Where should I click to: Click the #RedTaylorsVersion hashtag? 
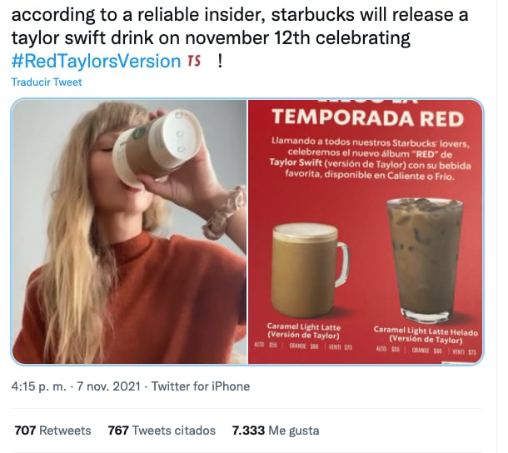pyautogui.click(x=96, y=61)
